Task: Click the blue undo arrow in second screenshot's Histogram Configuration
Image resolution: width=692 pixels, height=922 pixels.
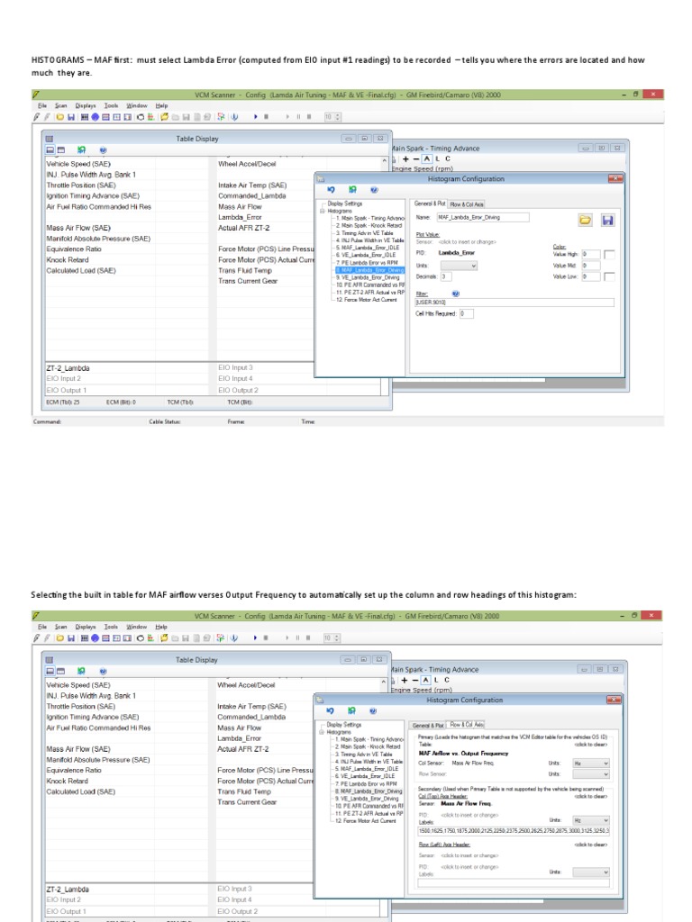Action: point(330,711)
